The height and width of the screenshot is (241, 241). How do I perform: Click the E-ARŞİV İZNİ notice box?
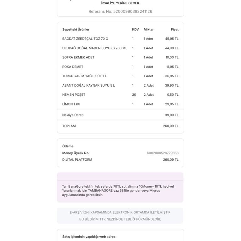coord(120,216)
